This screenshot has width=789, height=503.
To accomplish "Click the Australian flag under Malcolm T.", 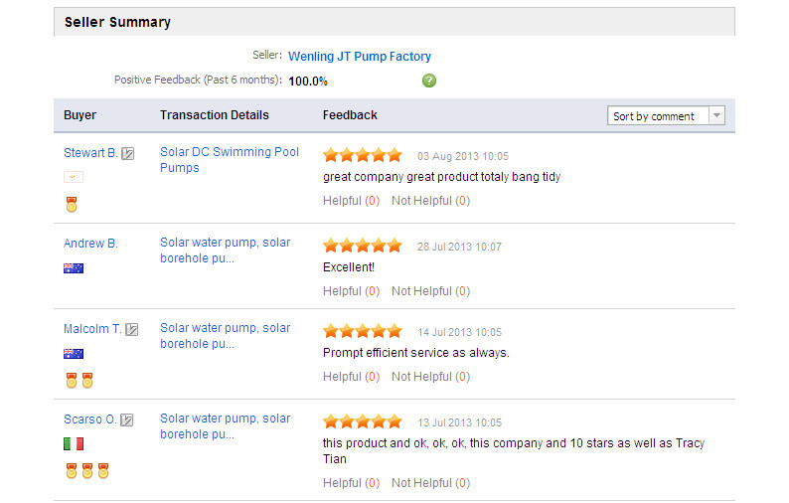I will pos(74,354).
